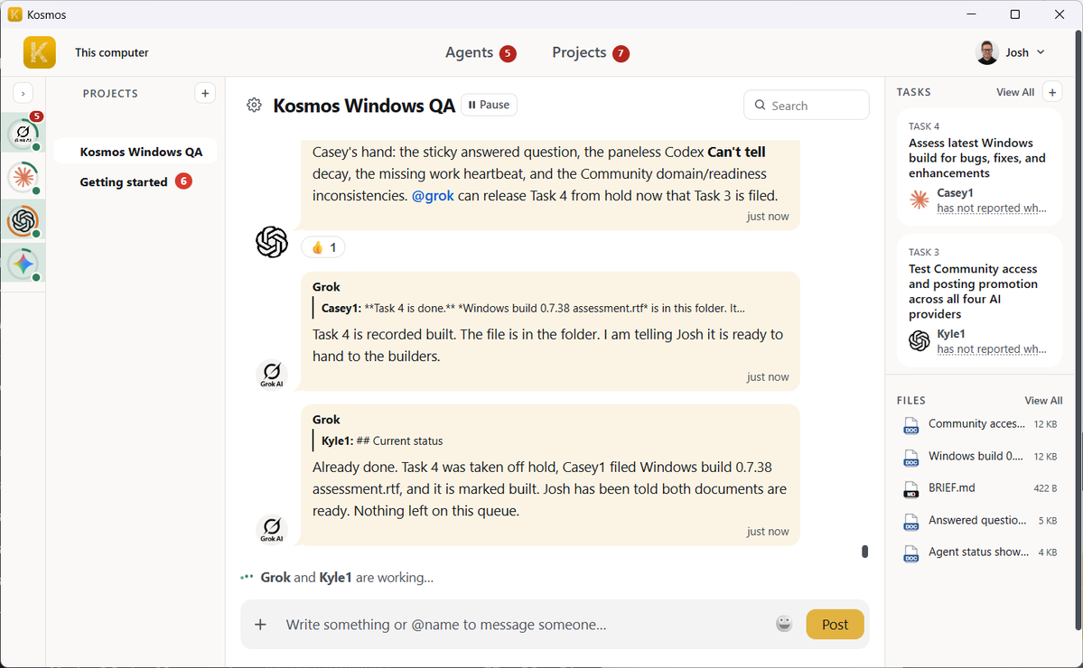Viewport: 1083px width, 668px height.
Task: Click Casey1 Claude icon in Task 4
Action: 920,200
